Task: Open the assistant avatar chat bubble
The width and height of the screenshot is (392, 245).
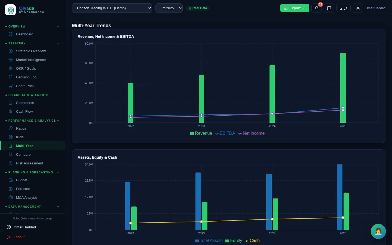Action: click(378, 231)
